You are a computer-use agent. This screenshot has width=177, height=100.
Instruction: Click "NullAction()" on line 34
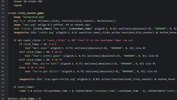[x=106, y=21]
